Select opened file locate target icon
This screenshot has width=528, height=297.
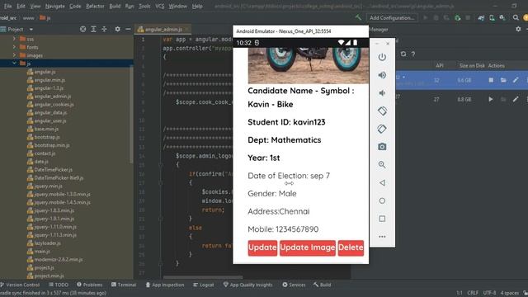tap(82, 30)
